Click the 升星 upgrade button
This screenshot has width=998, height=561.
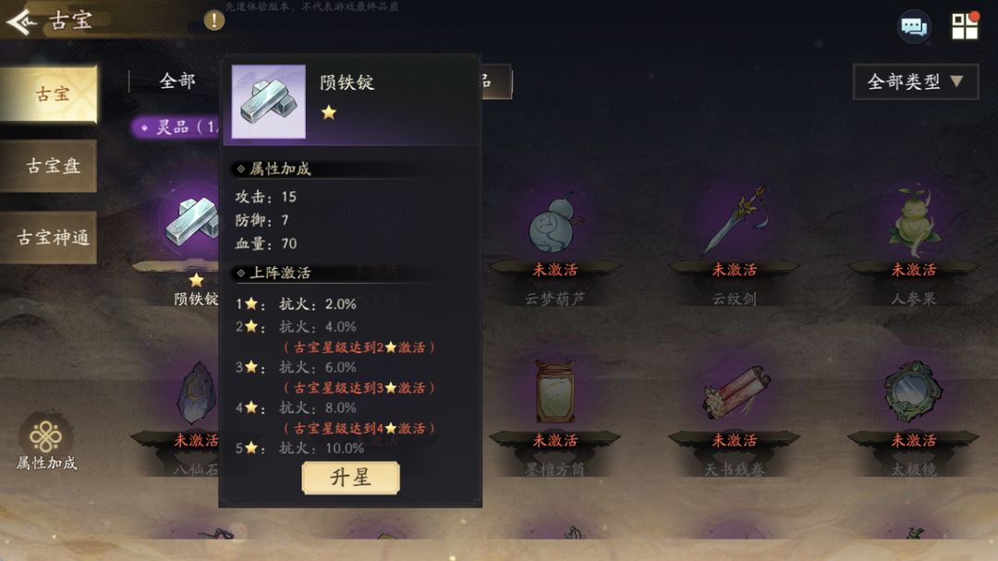(x=351, y=478)
